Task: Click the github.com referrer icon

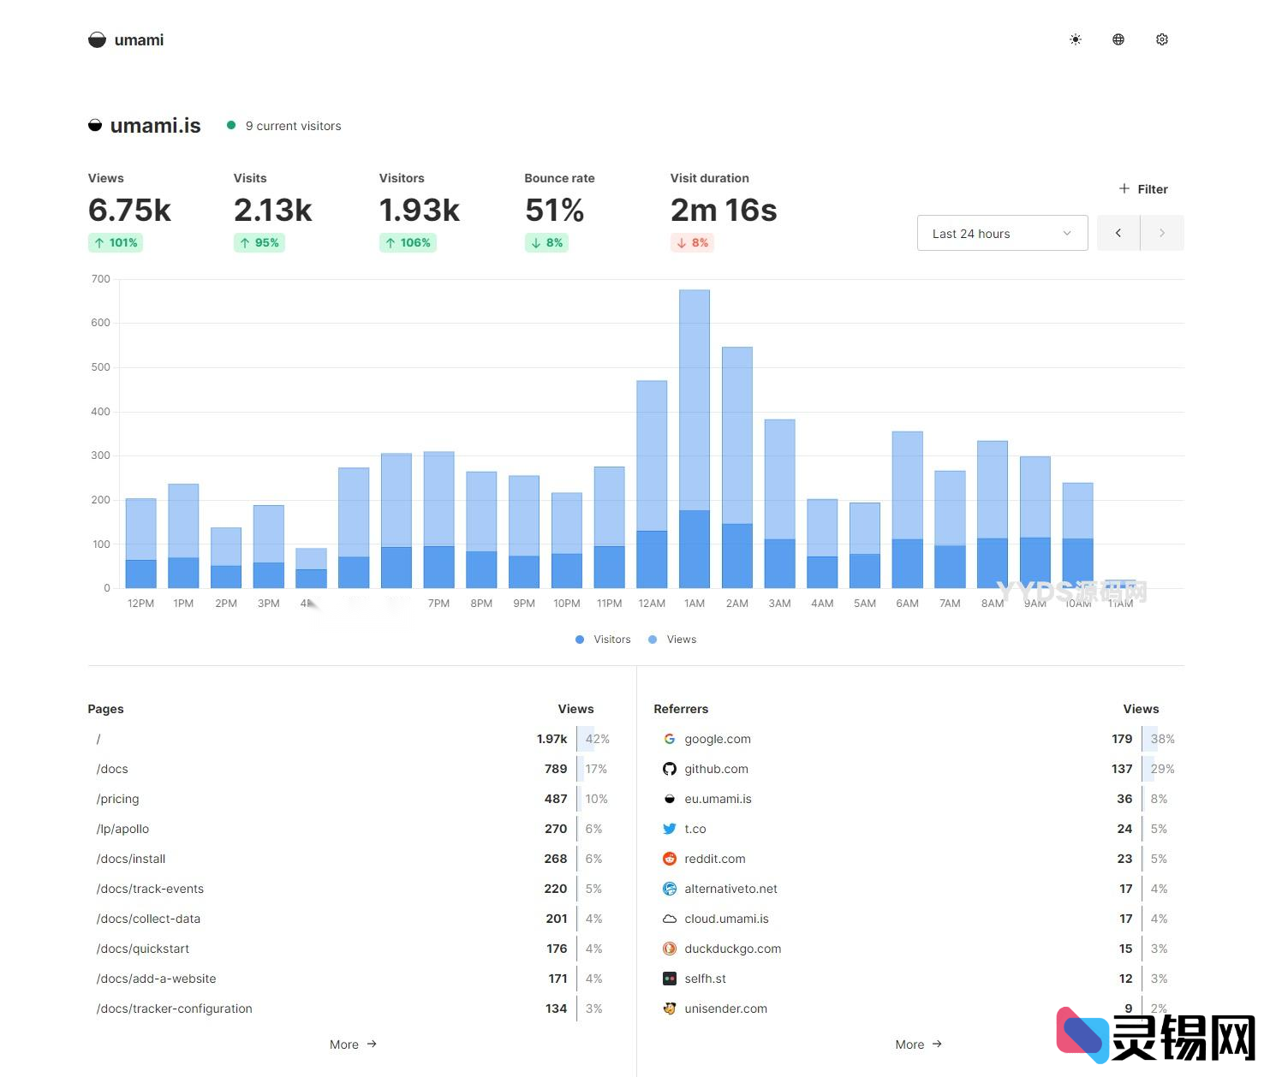Action: tap(670, 769)
